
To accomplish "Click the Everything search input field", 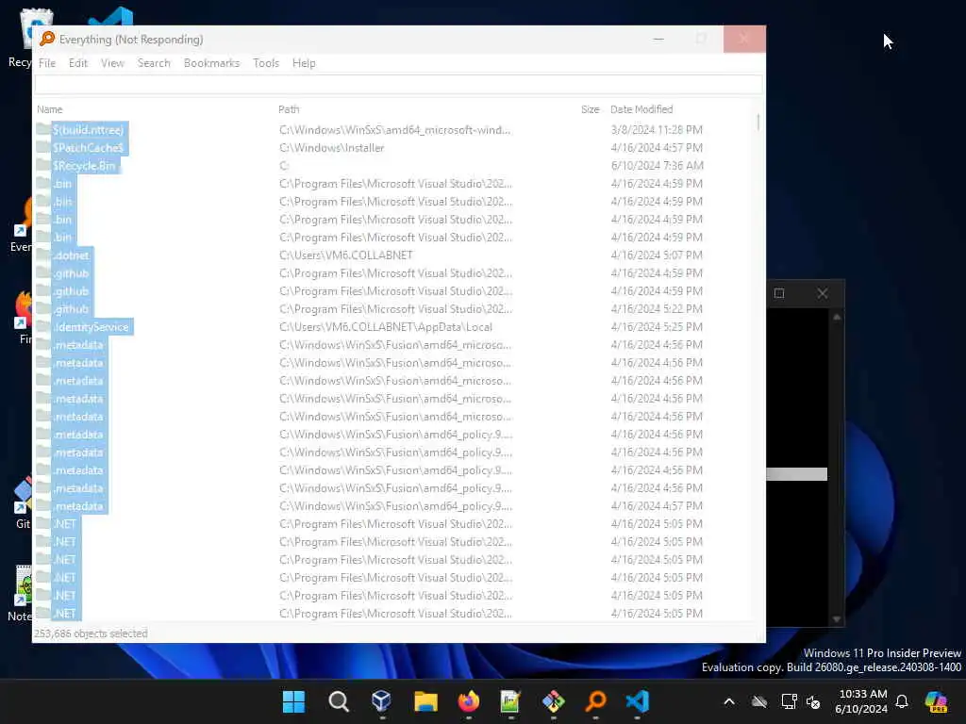I will (399, 84).
